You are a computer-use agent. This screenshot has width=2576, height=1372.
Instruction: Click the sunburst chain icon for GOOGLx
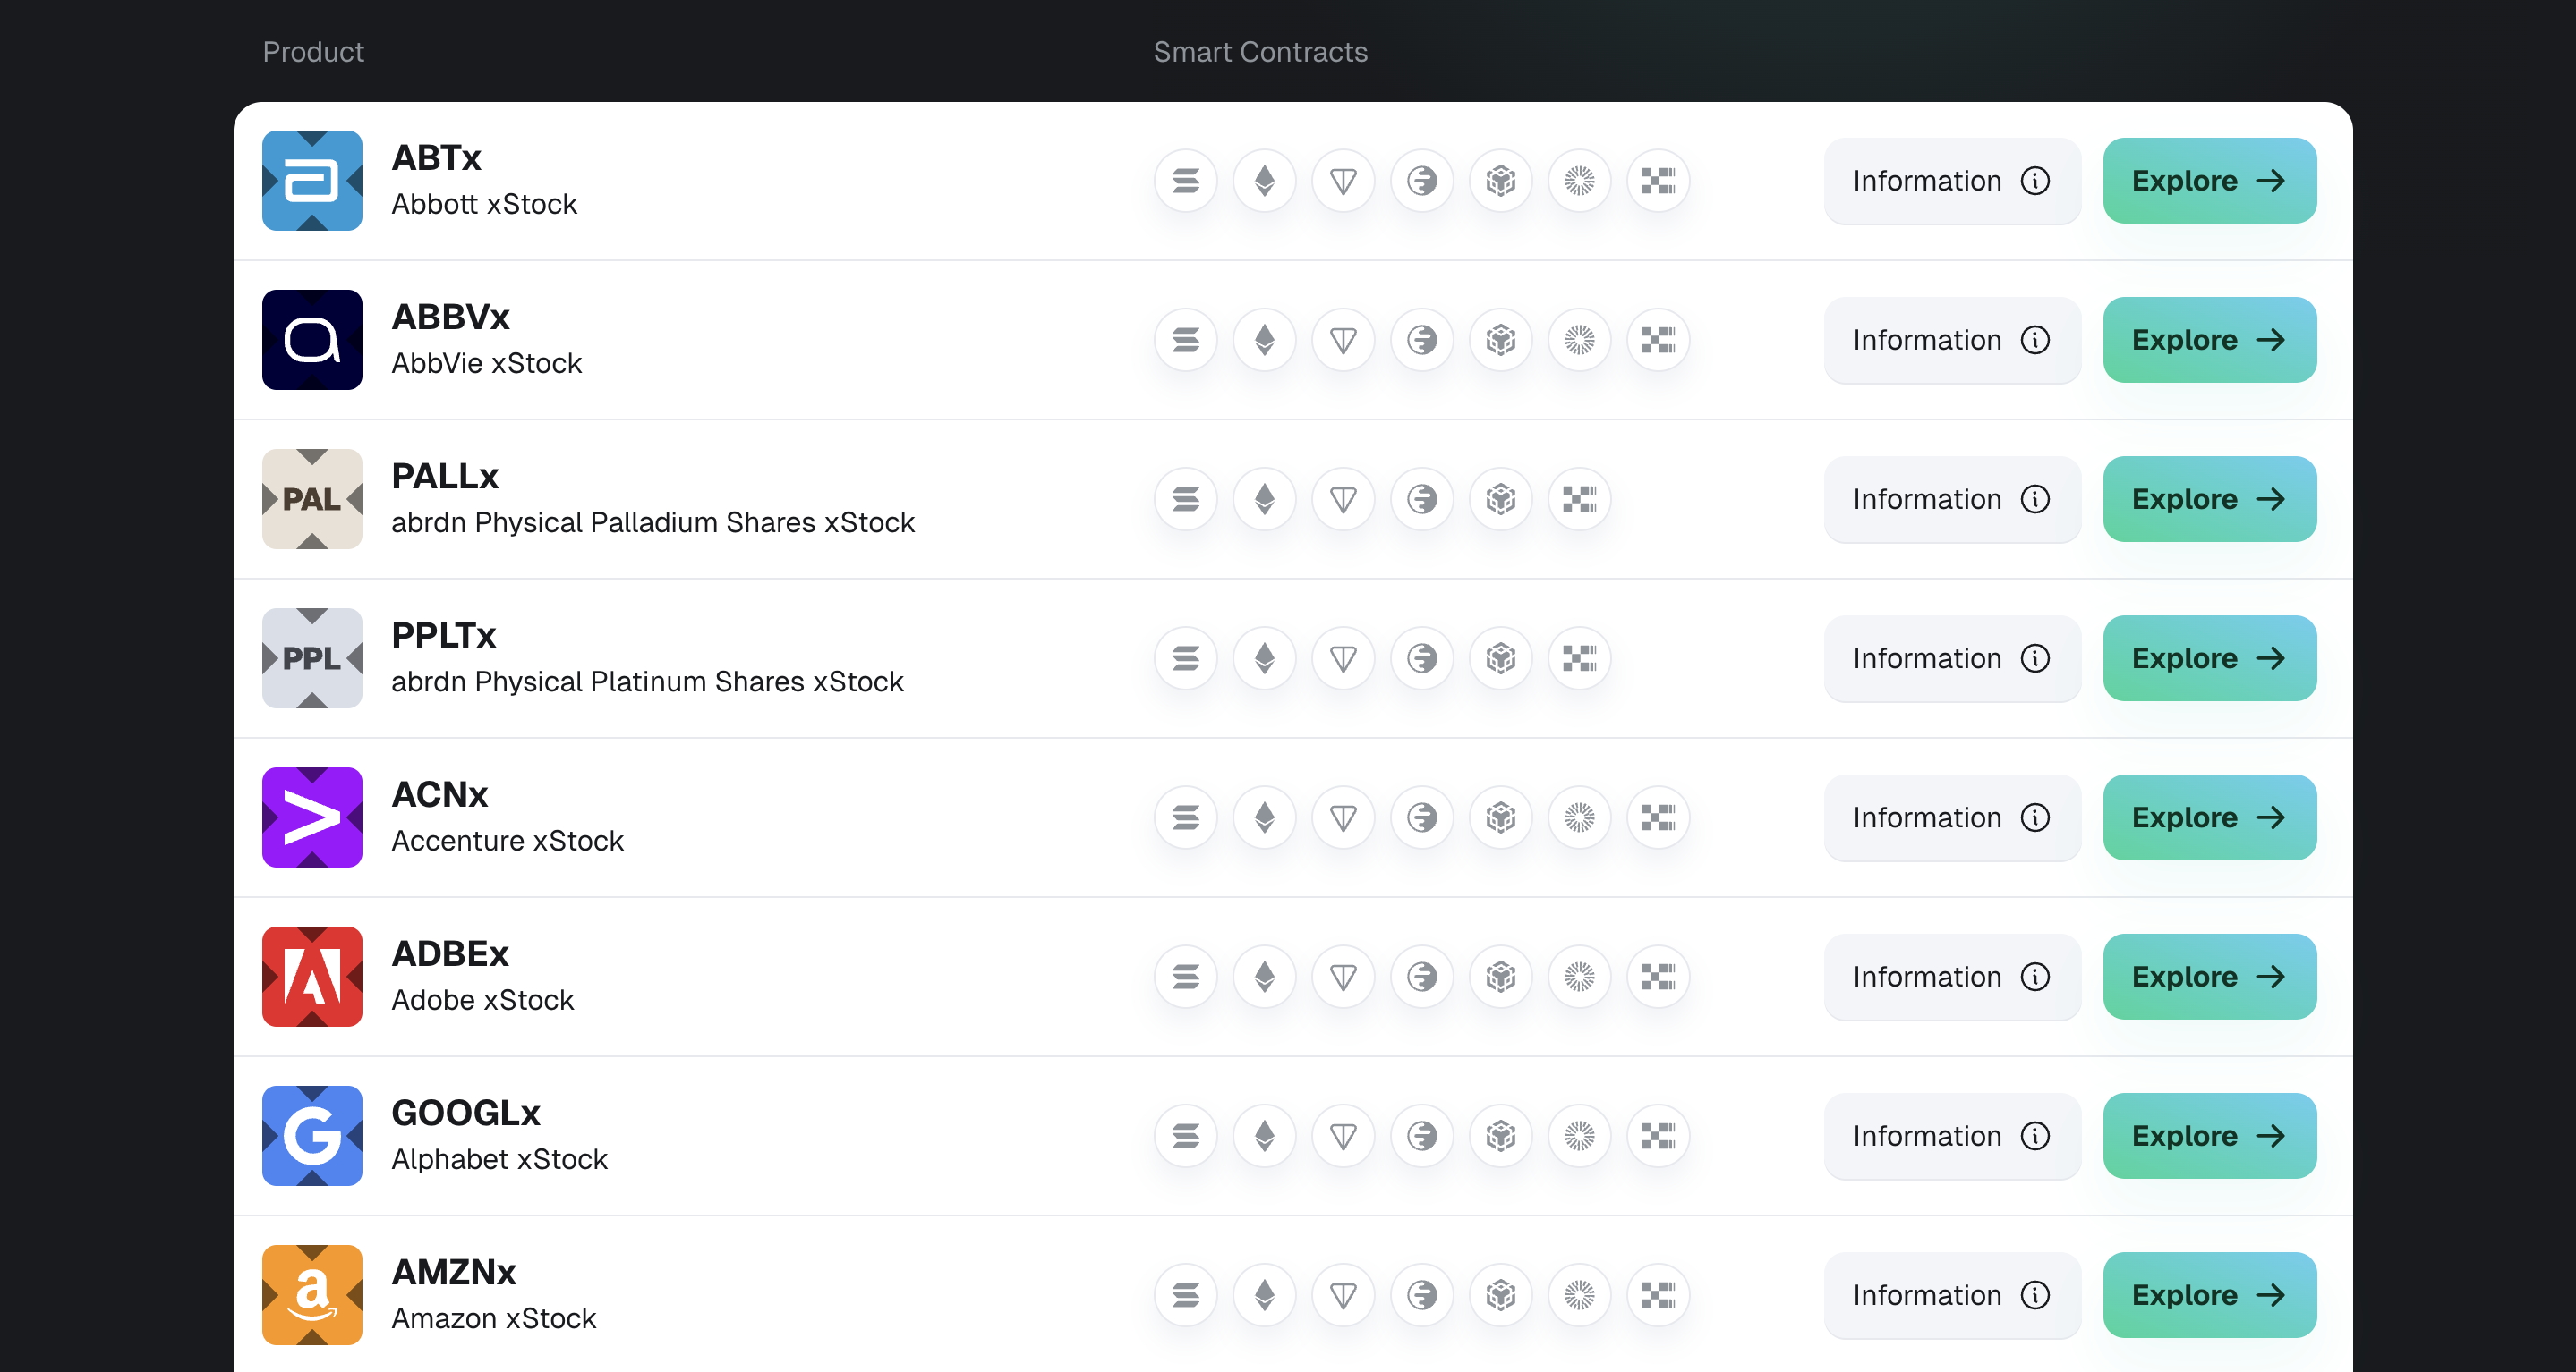tap(1580, 1136)
